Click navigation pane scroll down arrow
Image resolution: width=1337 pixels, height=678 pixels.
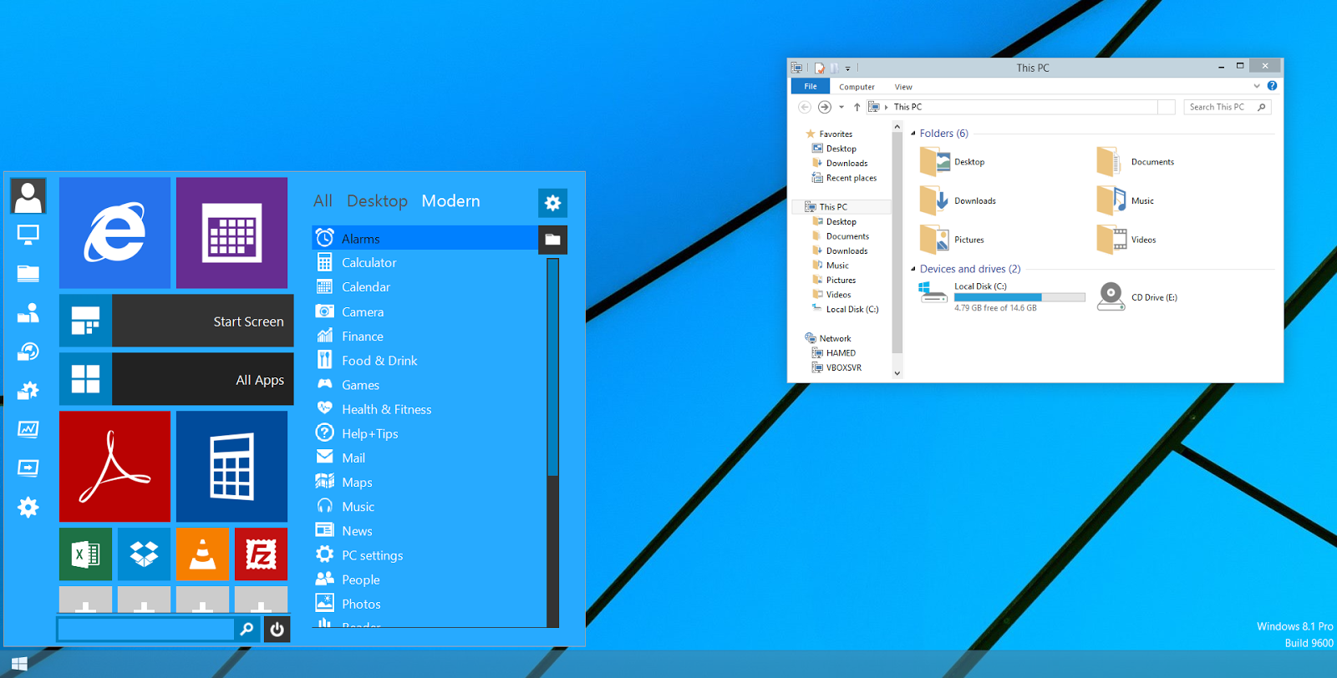897,373
